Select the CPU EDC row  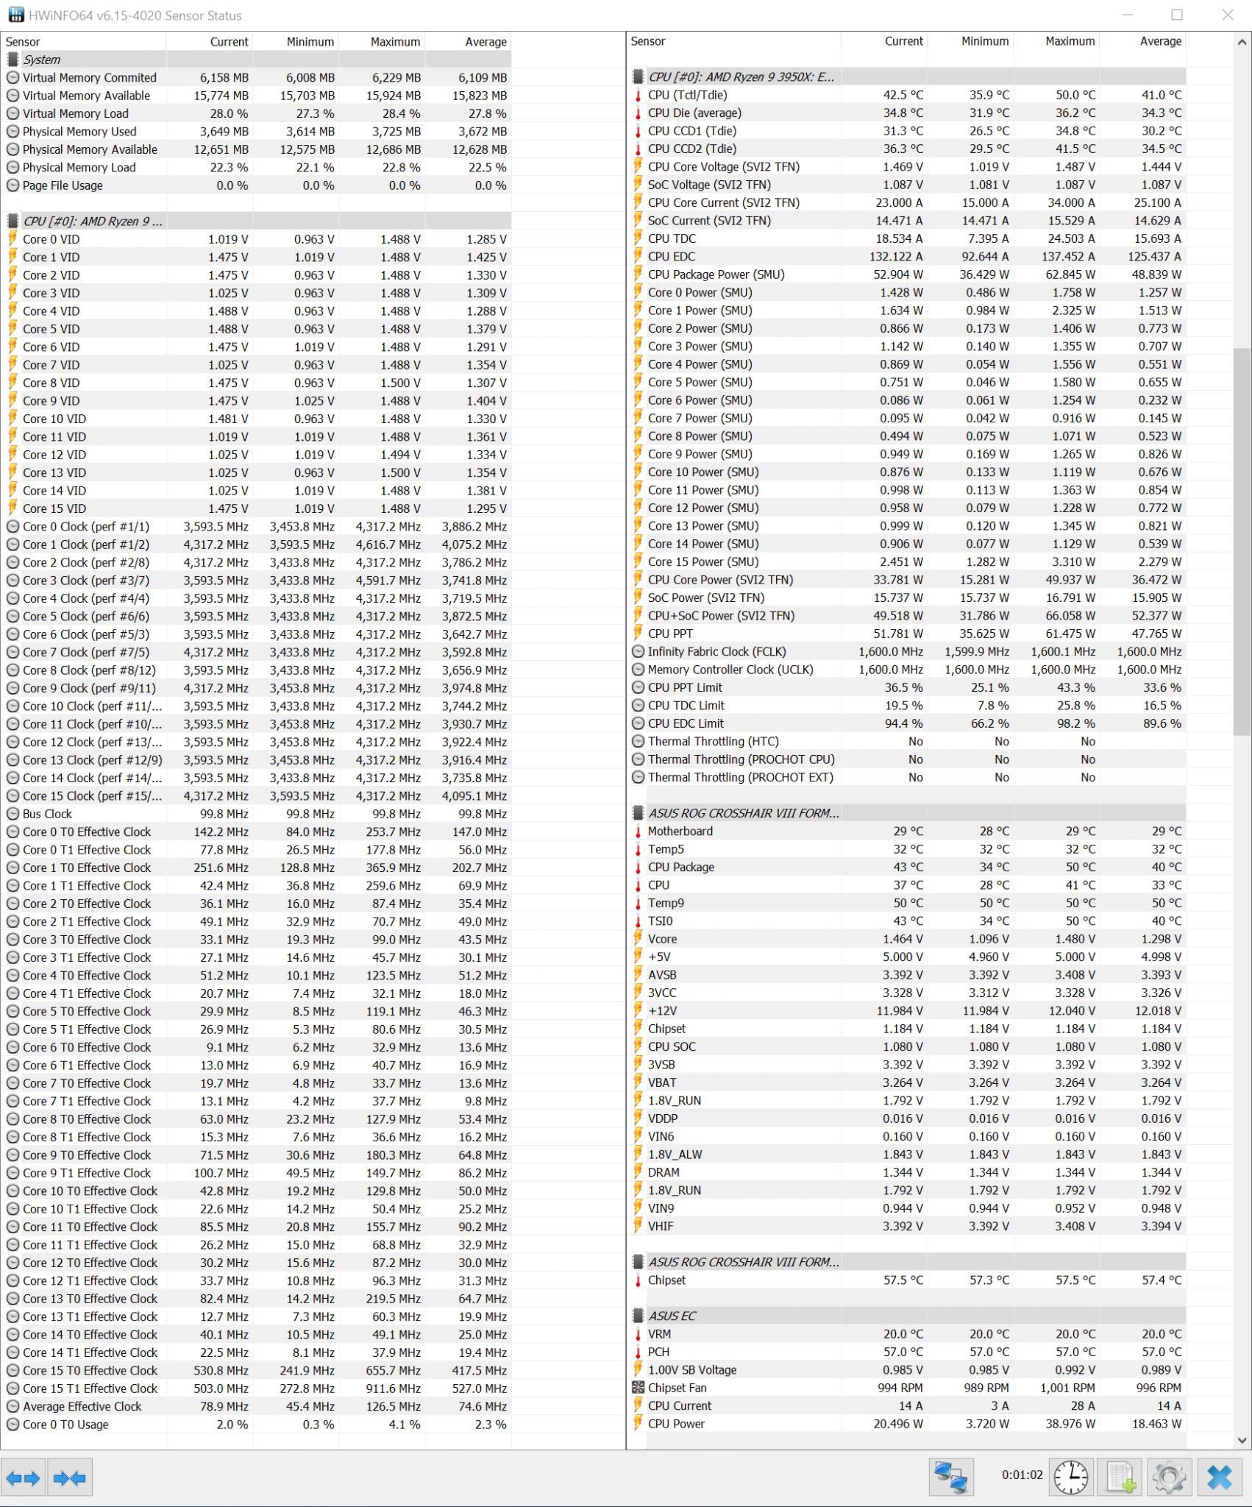pyautogui.click(x=907, y=257)
